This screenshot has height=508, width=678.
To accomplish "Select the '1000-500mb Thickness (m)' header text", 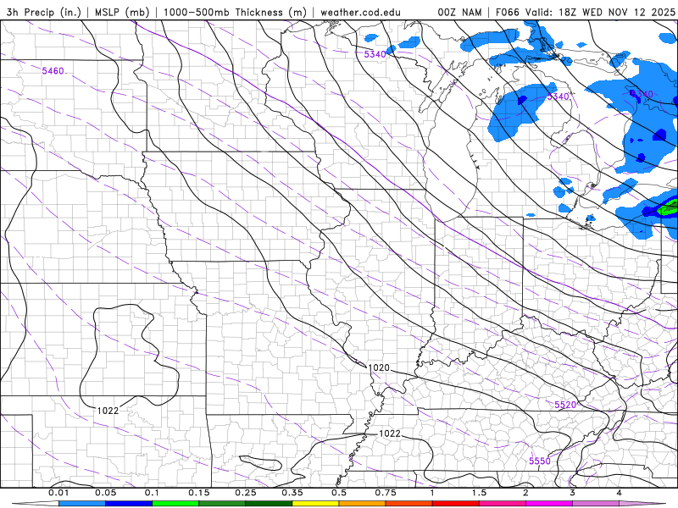I will [235, 12].
